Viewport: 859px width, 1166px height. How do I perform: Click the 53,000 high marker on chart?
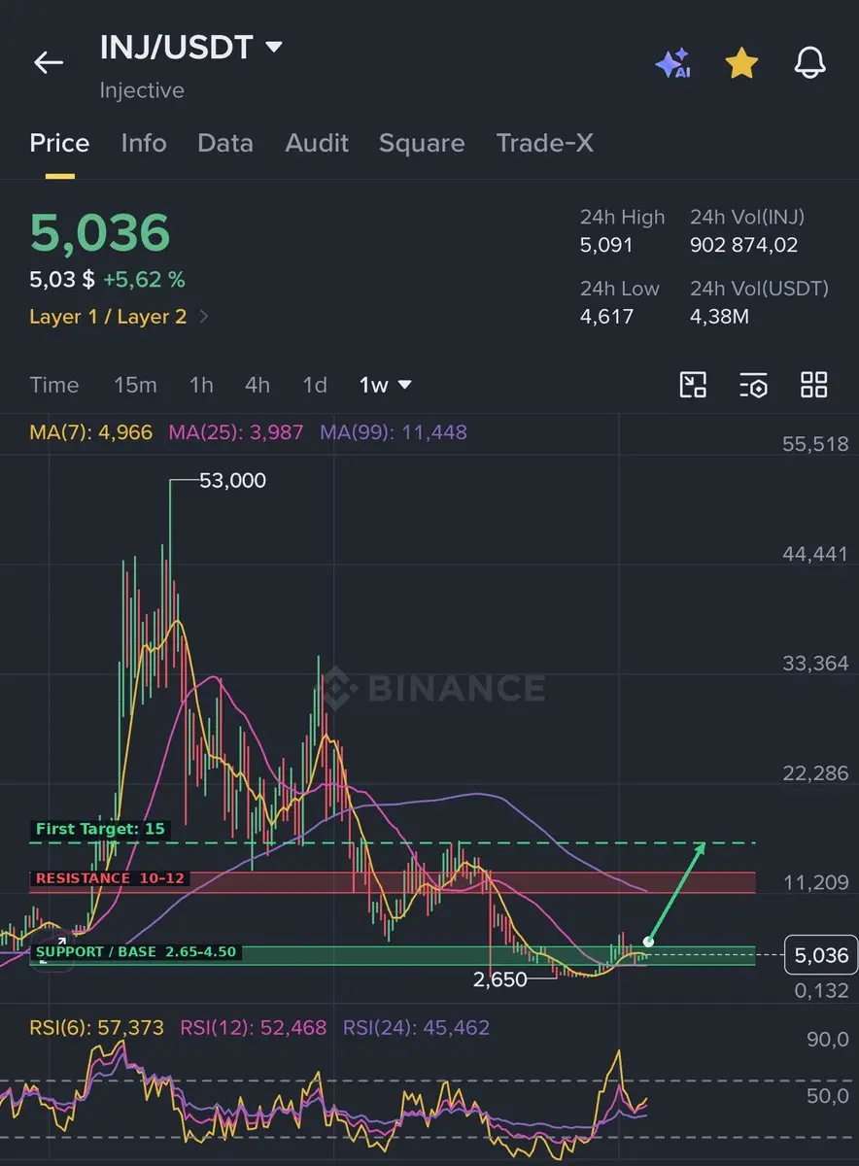[232, 480]
